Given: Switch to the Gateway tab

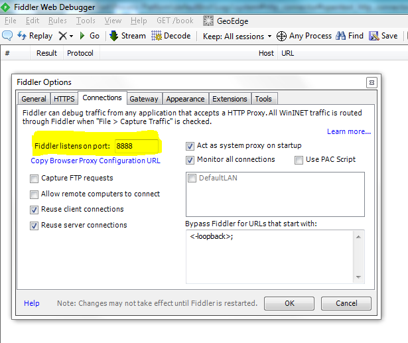Looking at the screenshot, I should 144,99.
